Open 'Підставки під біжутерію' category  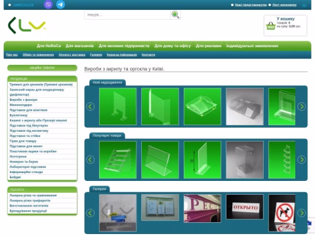click(29, 126)
